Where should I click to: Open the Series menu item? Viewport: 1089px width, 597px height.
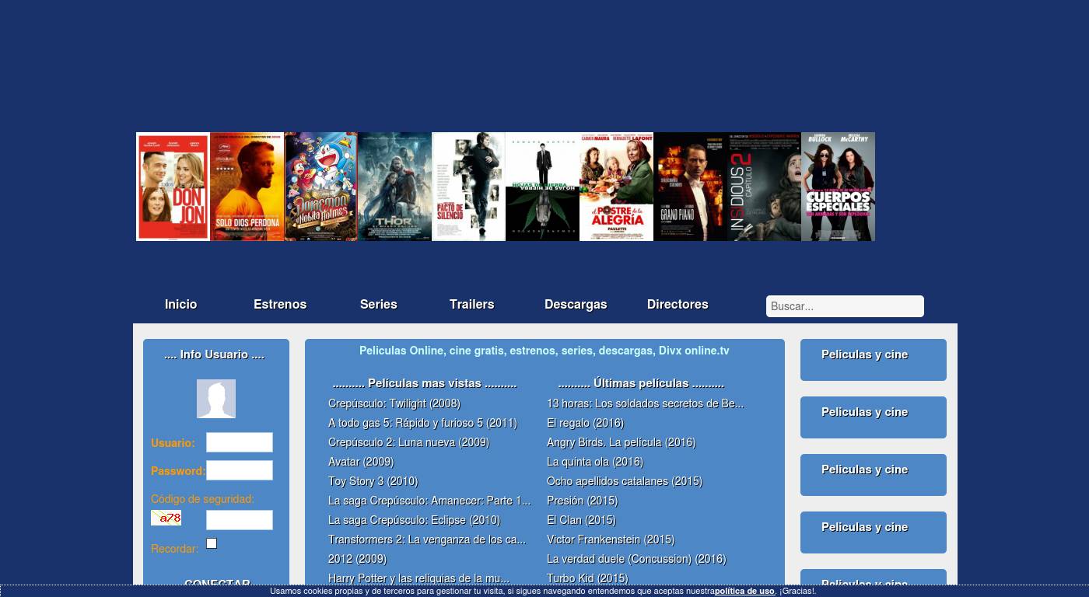(379, 305)
